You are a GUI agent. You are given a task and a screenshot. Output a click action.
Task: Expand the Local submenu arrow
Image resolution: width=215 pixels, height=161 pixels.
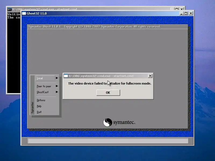pyautogui.click(x=57, y=78)
